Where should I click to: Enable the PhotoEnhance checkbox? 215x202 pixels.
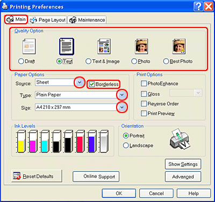pos(144,83)
